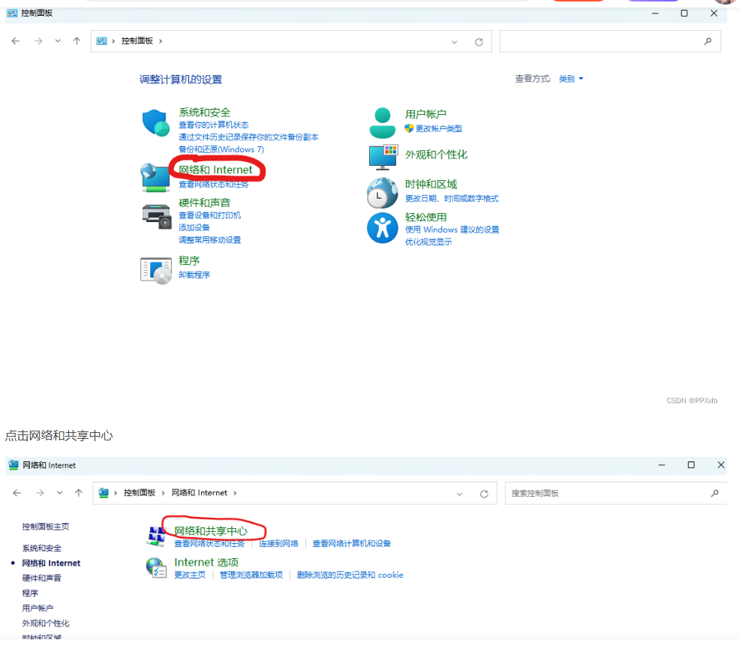The image size is (739, 649).
Task: Click Internet 选项 globe icon
Action: pyautogui.click(x=156, y=568)
